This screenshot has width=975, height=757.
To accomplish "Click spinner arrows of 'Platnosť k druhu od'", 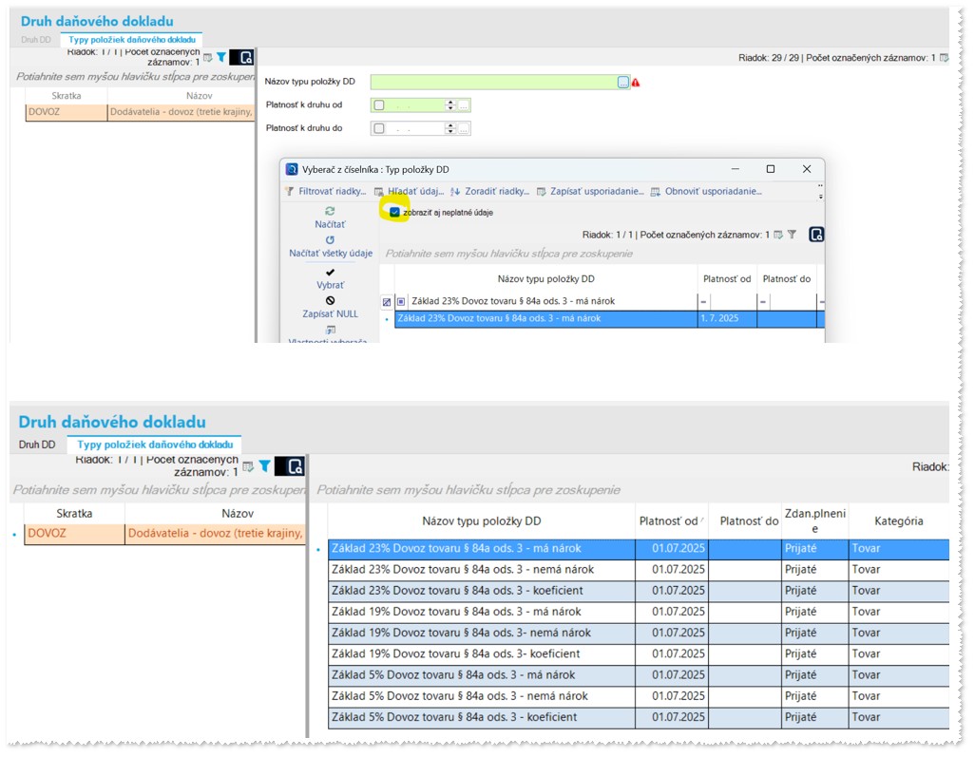I will (450, 105).
